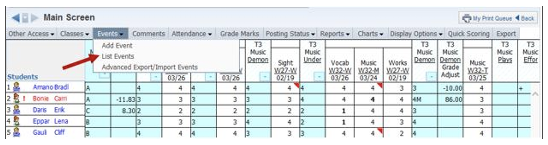Open the Other Access dropdown
Image resolution: width=548 pixels, height=145 pixels.
[31, 34]
